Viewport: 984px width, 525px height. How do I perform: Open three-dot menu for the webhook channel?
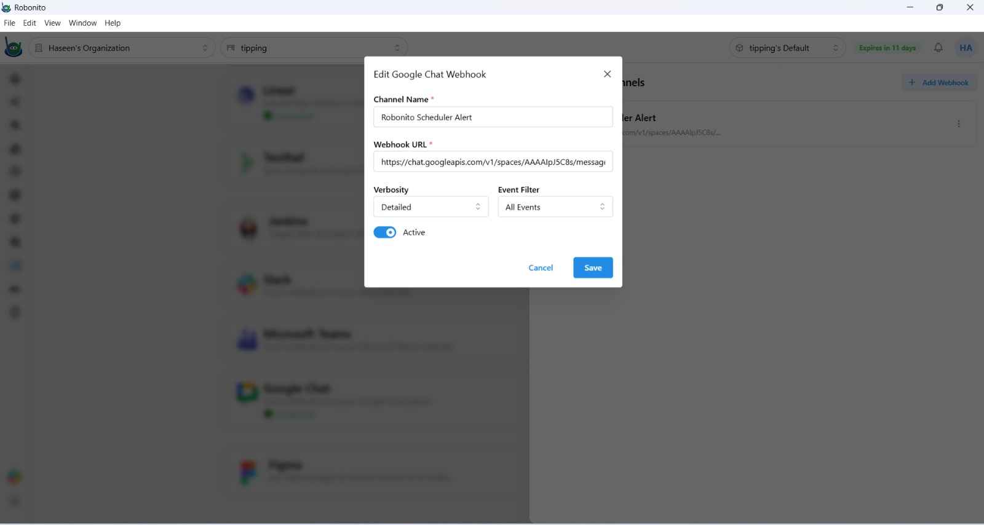click(958, 124)
